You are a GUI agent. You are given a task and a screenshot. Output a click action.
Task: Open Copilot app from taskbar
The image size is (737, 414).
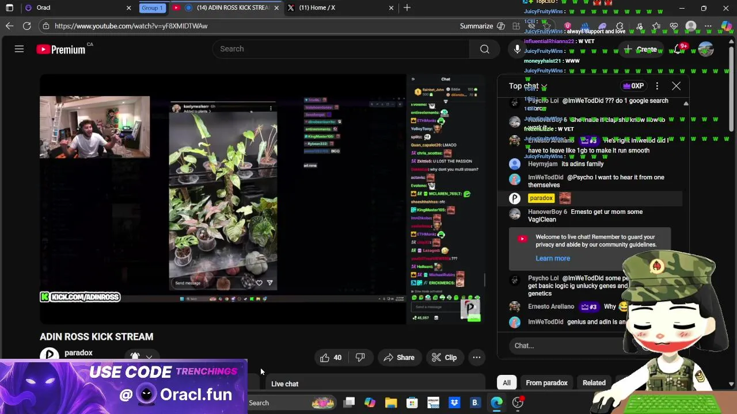pyautogui.click(x=370, y=403)
